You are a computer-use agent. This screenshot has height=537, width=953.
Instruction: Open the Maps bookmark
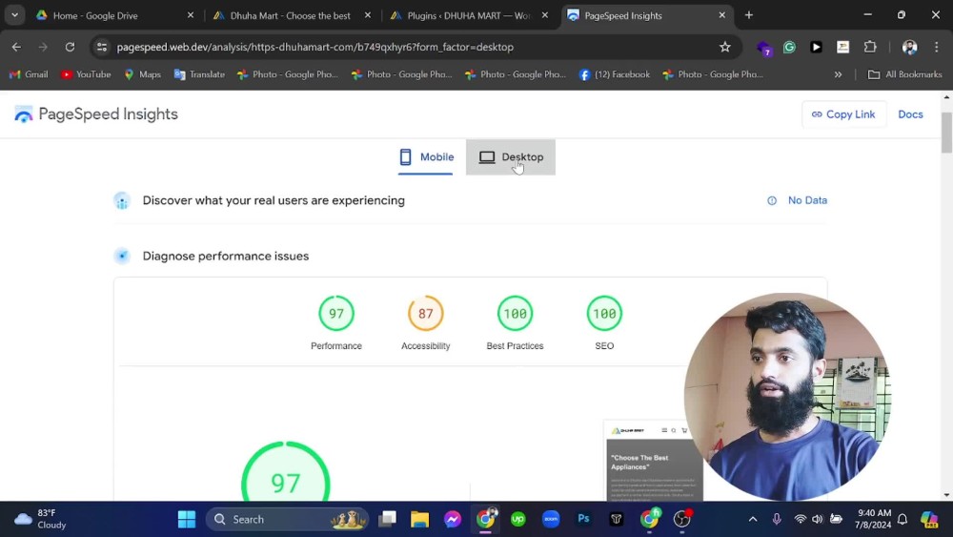coord(143,74)
